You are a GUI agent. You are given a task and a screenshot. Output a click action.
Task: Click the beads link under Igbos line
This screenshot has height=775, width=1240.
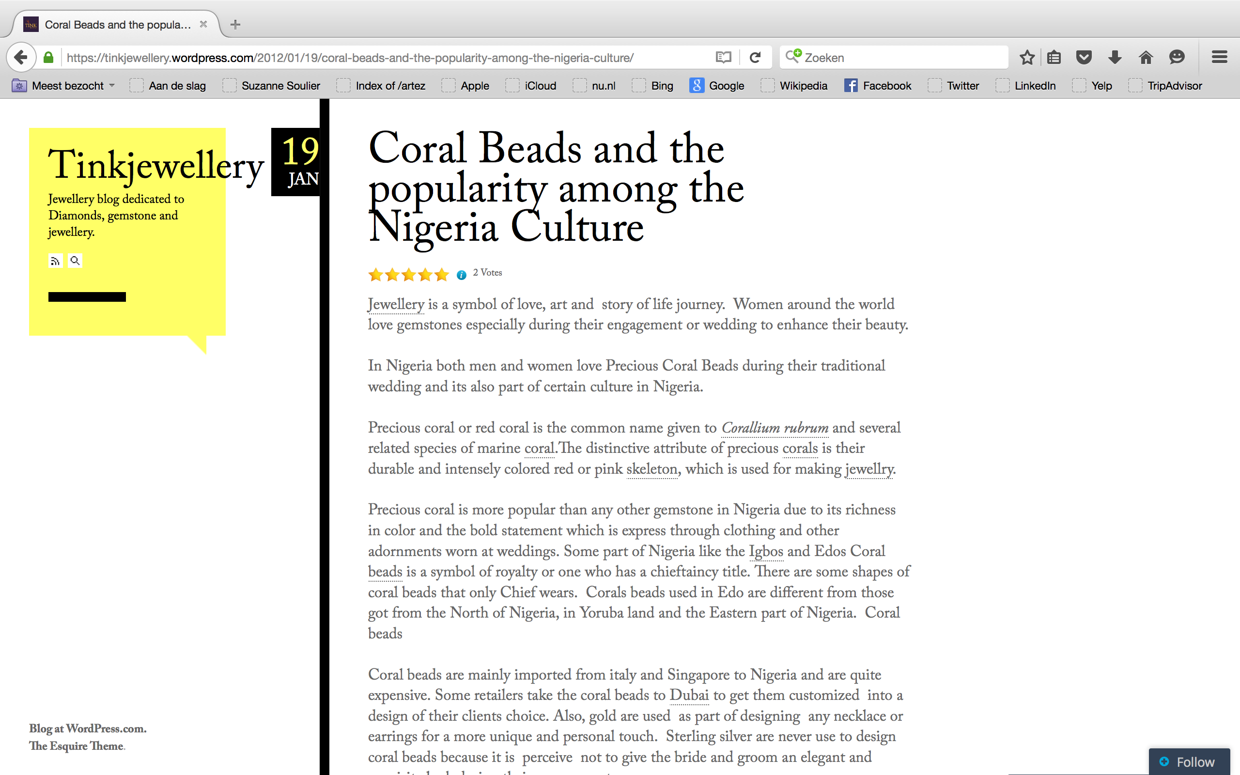385,572
